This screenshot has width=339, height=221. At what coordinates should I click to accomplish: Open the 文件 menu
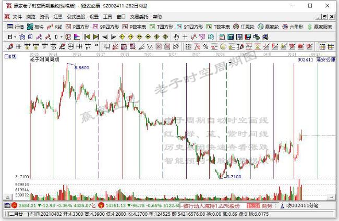(17, 17)
